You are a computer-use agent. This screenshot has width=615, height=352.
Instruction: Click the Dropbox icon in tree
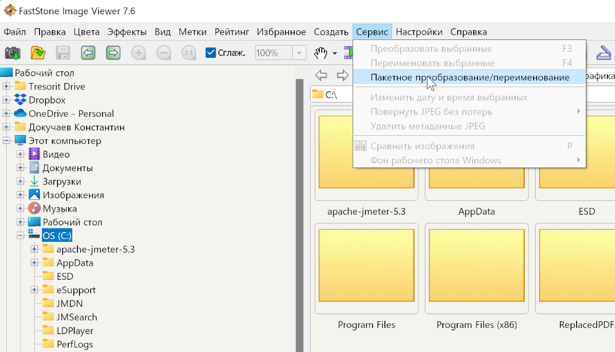20,100
